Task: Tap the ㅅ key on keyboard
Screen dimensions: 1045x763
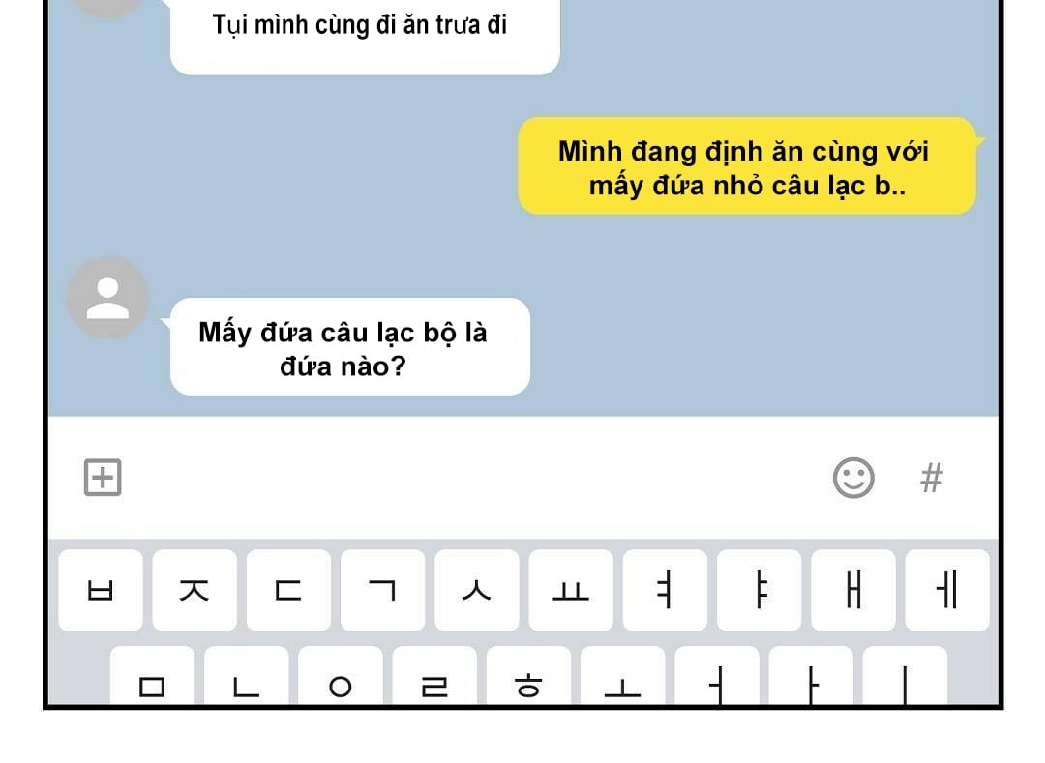Action: [x=477, y=591]
